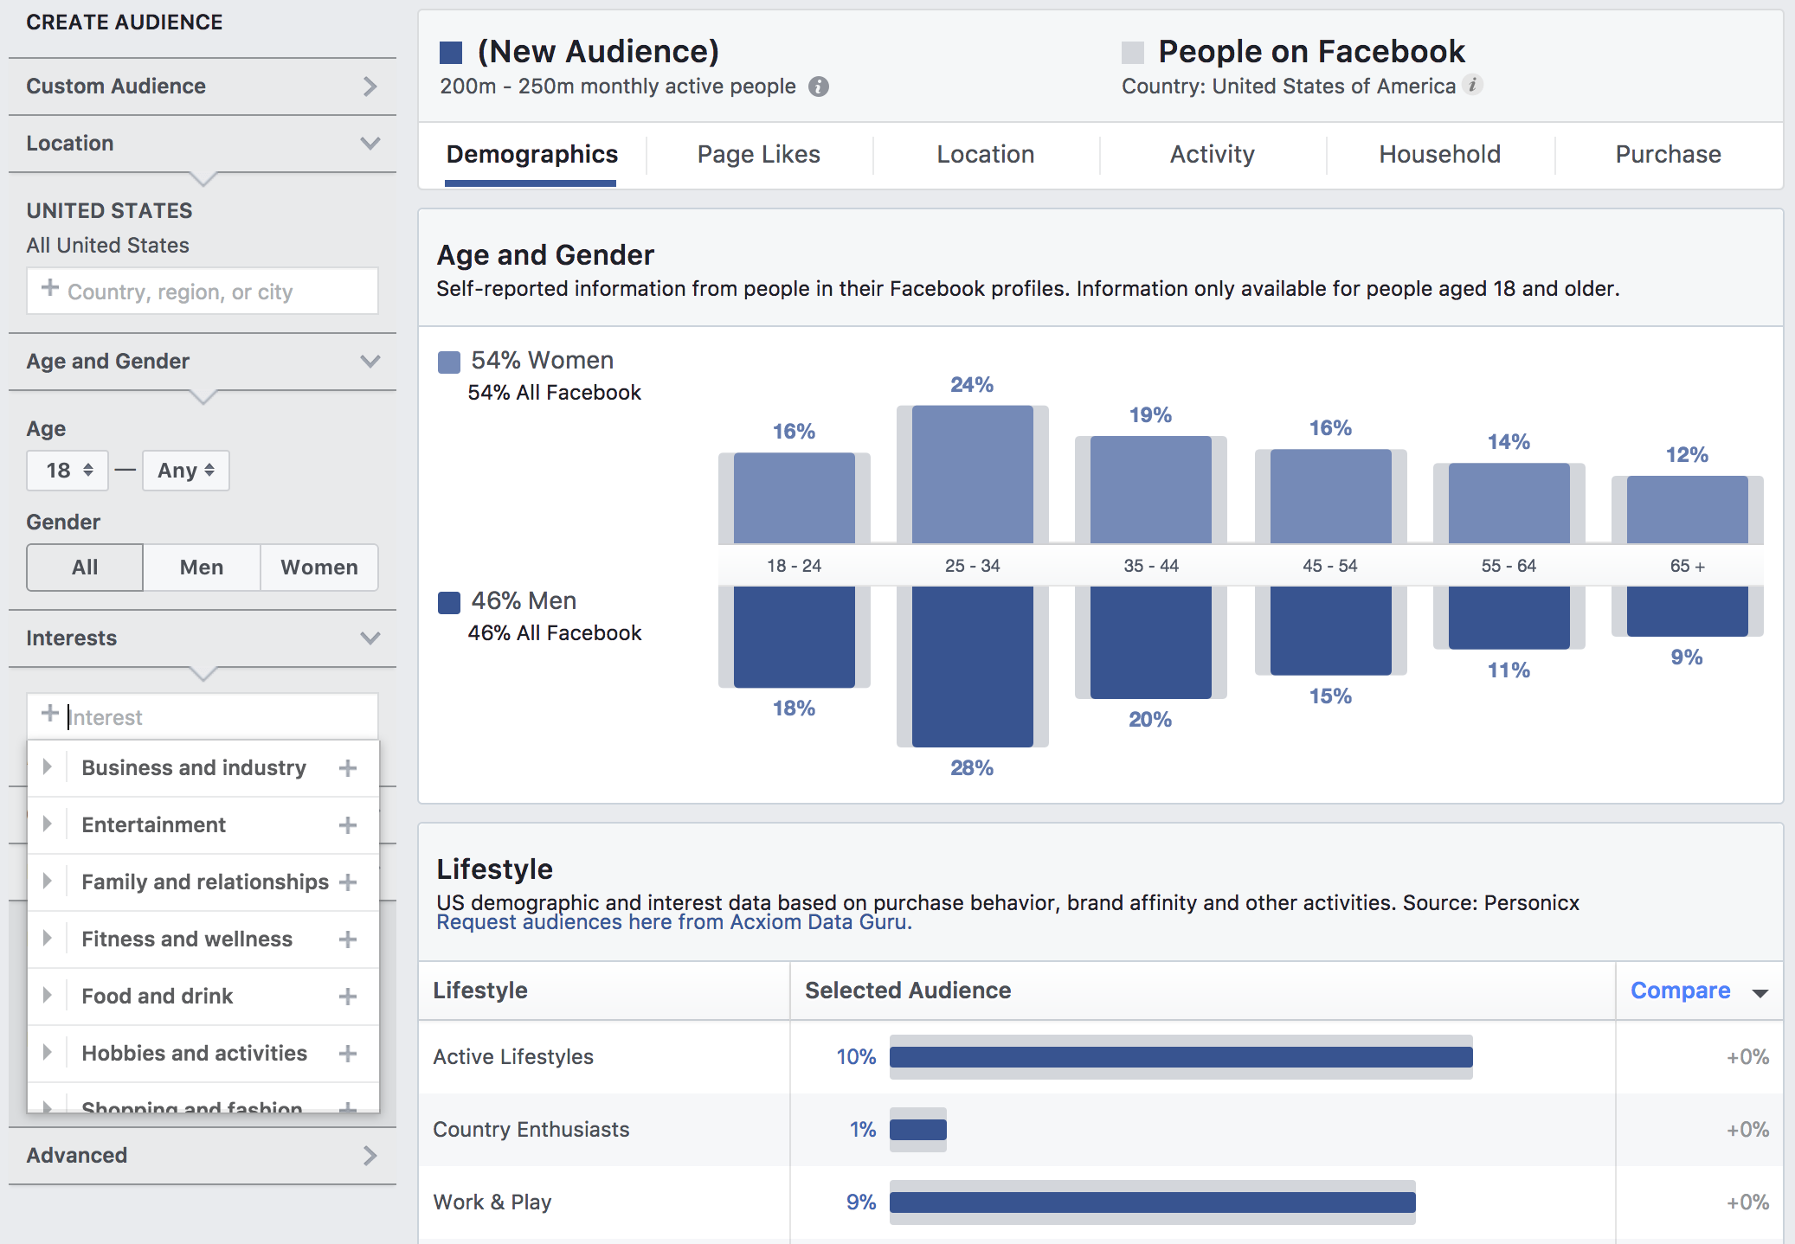Viewport: 1795px width, 1244px height.
Task: Click the plus icon in the Interest field
Action: 50,714
